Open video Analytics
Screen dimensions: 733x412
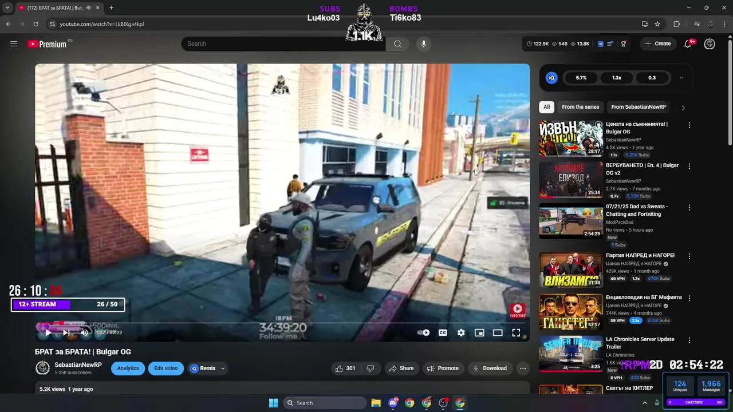[x=128, y=369]
